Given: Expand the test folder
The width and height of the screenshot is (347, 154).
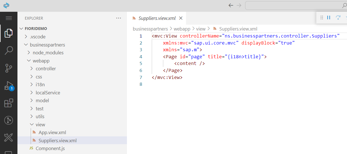Looking at the screenshot, I should (32, 109).
